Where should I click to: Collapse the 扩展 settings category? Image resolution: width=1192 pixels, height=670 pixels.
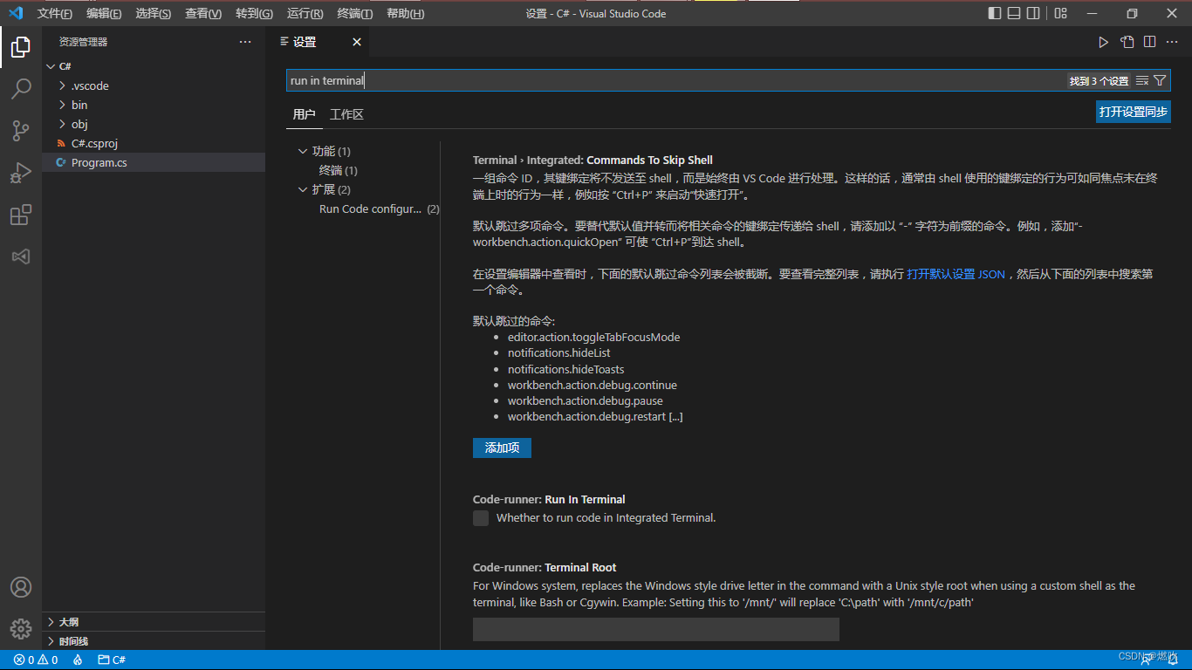(x=303, y=189)
